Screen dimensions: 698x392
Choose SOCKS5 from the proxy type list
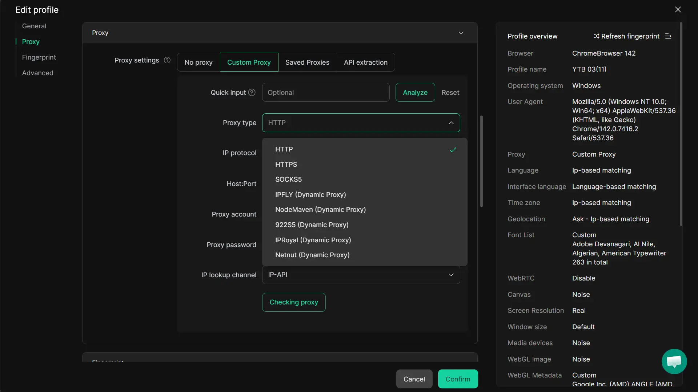(288, 179)
